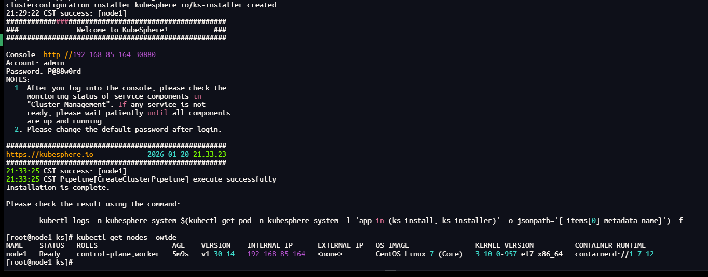This screenshot has width=708, height=277.
Task: Open the console URL 192.168.85.164:30880
Action: [x=100, y=54]
